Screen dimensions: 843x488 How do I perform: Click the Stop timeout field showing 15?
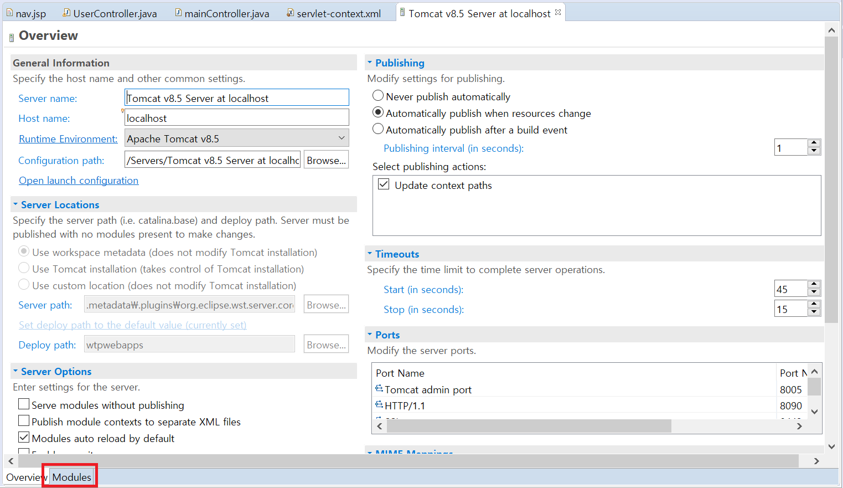pyautogui.click(x=791, y=309)
